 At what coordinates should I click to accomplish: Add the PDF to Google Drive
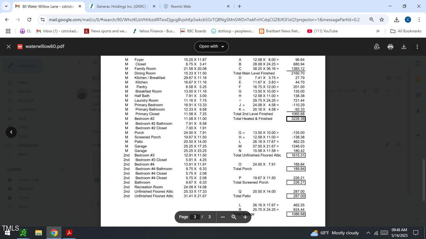[377, 47]
